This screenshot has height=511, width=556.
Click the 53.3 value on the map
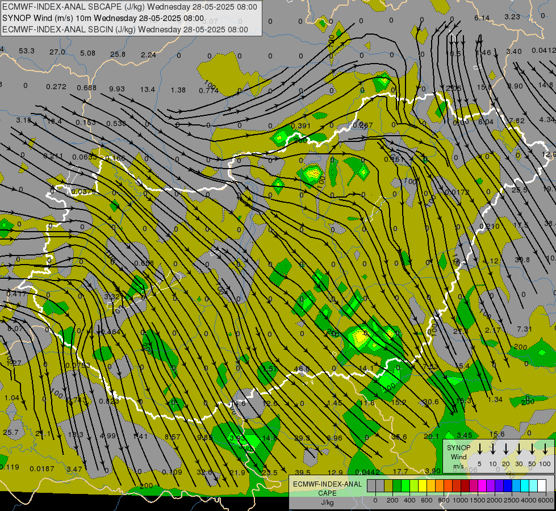tap(27, 51)
